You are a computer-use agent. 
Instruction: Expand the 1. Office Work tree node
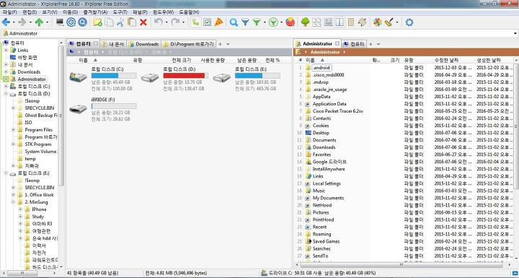(13, 195)
